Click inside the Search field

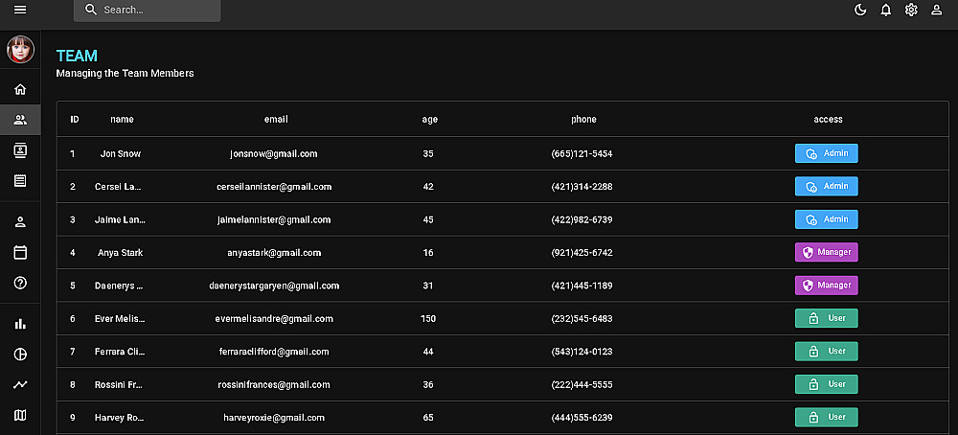pos(148,11)
